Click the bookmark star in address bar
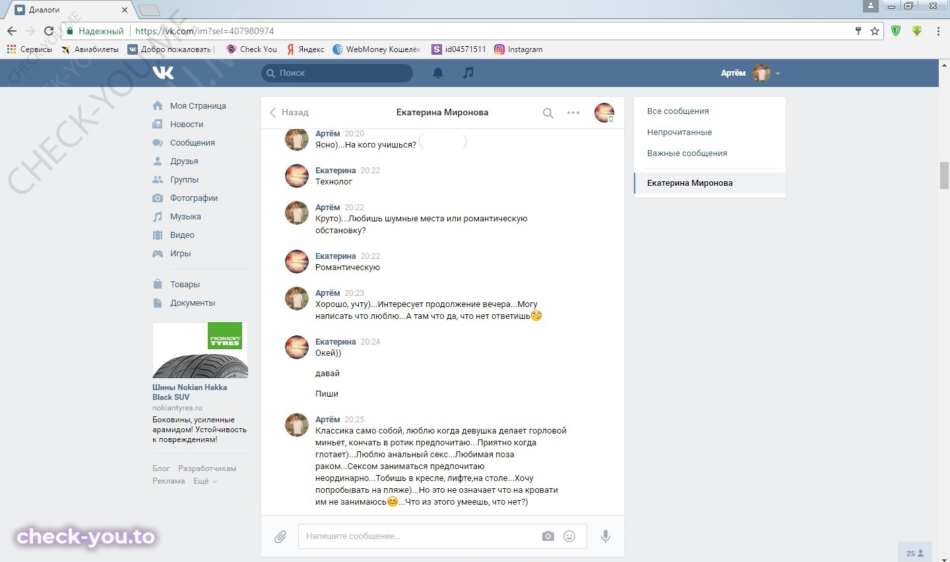Viewport: 950px width, 562px height. point(875,31)
